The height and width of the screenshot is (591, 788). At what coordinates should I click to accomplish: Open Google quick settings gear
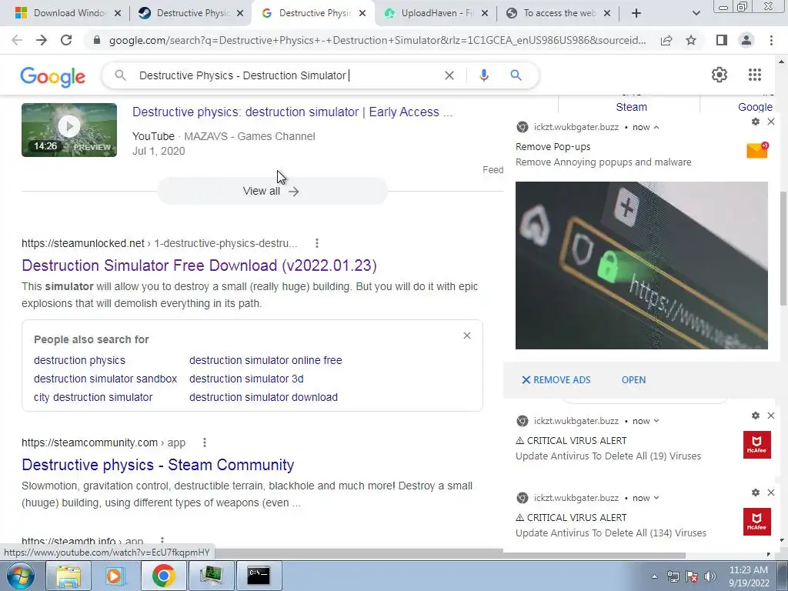coord(720,75)
